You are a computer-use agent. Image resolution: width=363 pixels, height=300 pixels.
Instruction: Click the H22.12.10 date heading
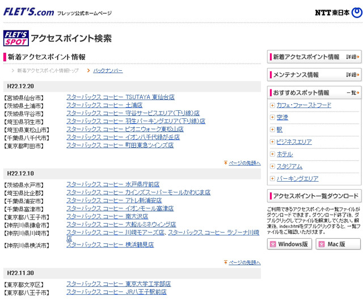[20, 173]
